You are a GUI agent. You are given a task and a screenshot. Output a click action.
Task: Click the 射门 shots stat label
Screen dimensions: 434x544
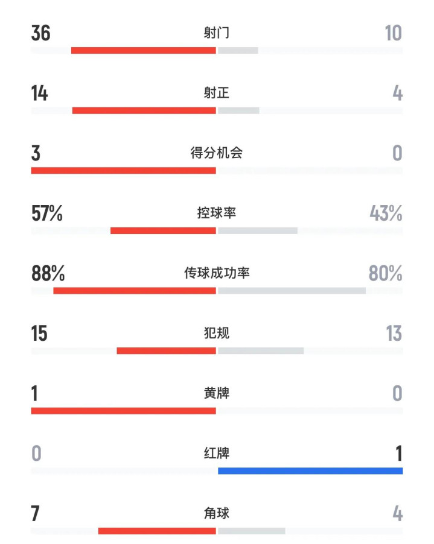[x=216, y=33]
